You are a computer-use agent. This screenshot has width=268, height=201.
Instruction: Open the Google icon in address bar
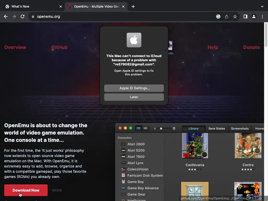pyautogui.click(x=218, y=16)
